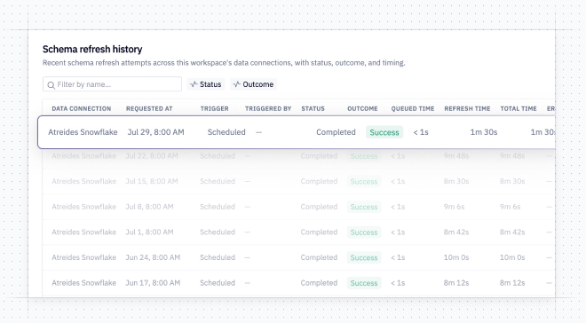Select the Jul 8, 8:00 AM row date
The width and height of the screenshot is (586, 323).
click(x=149, y=207)
